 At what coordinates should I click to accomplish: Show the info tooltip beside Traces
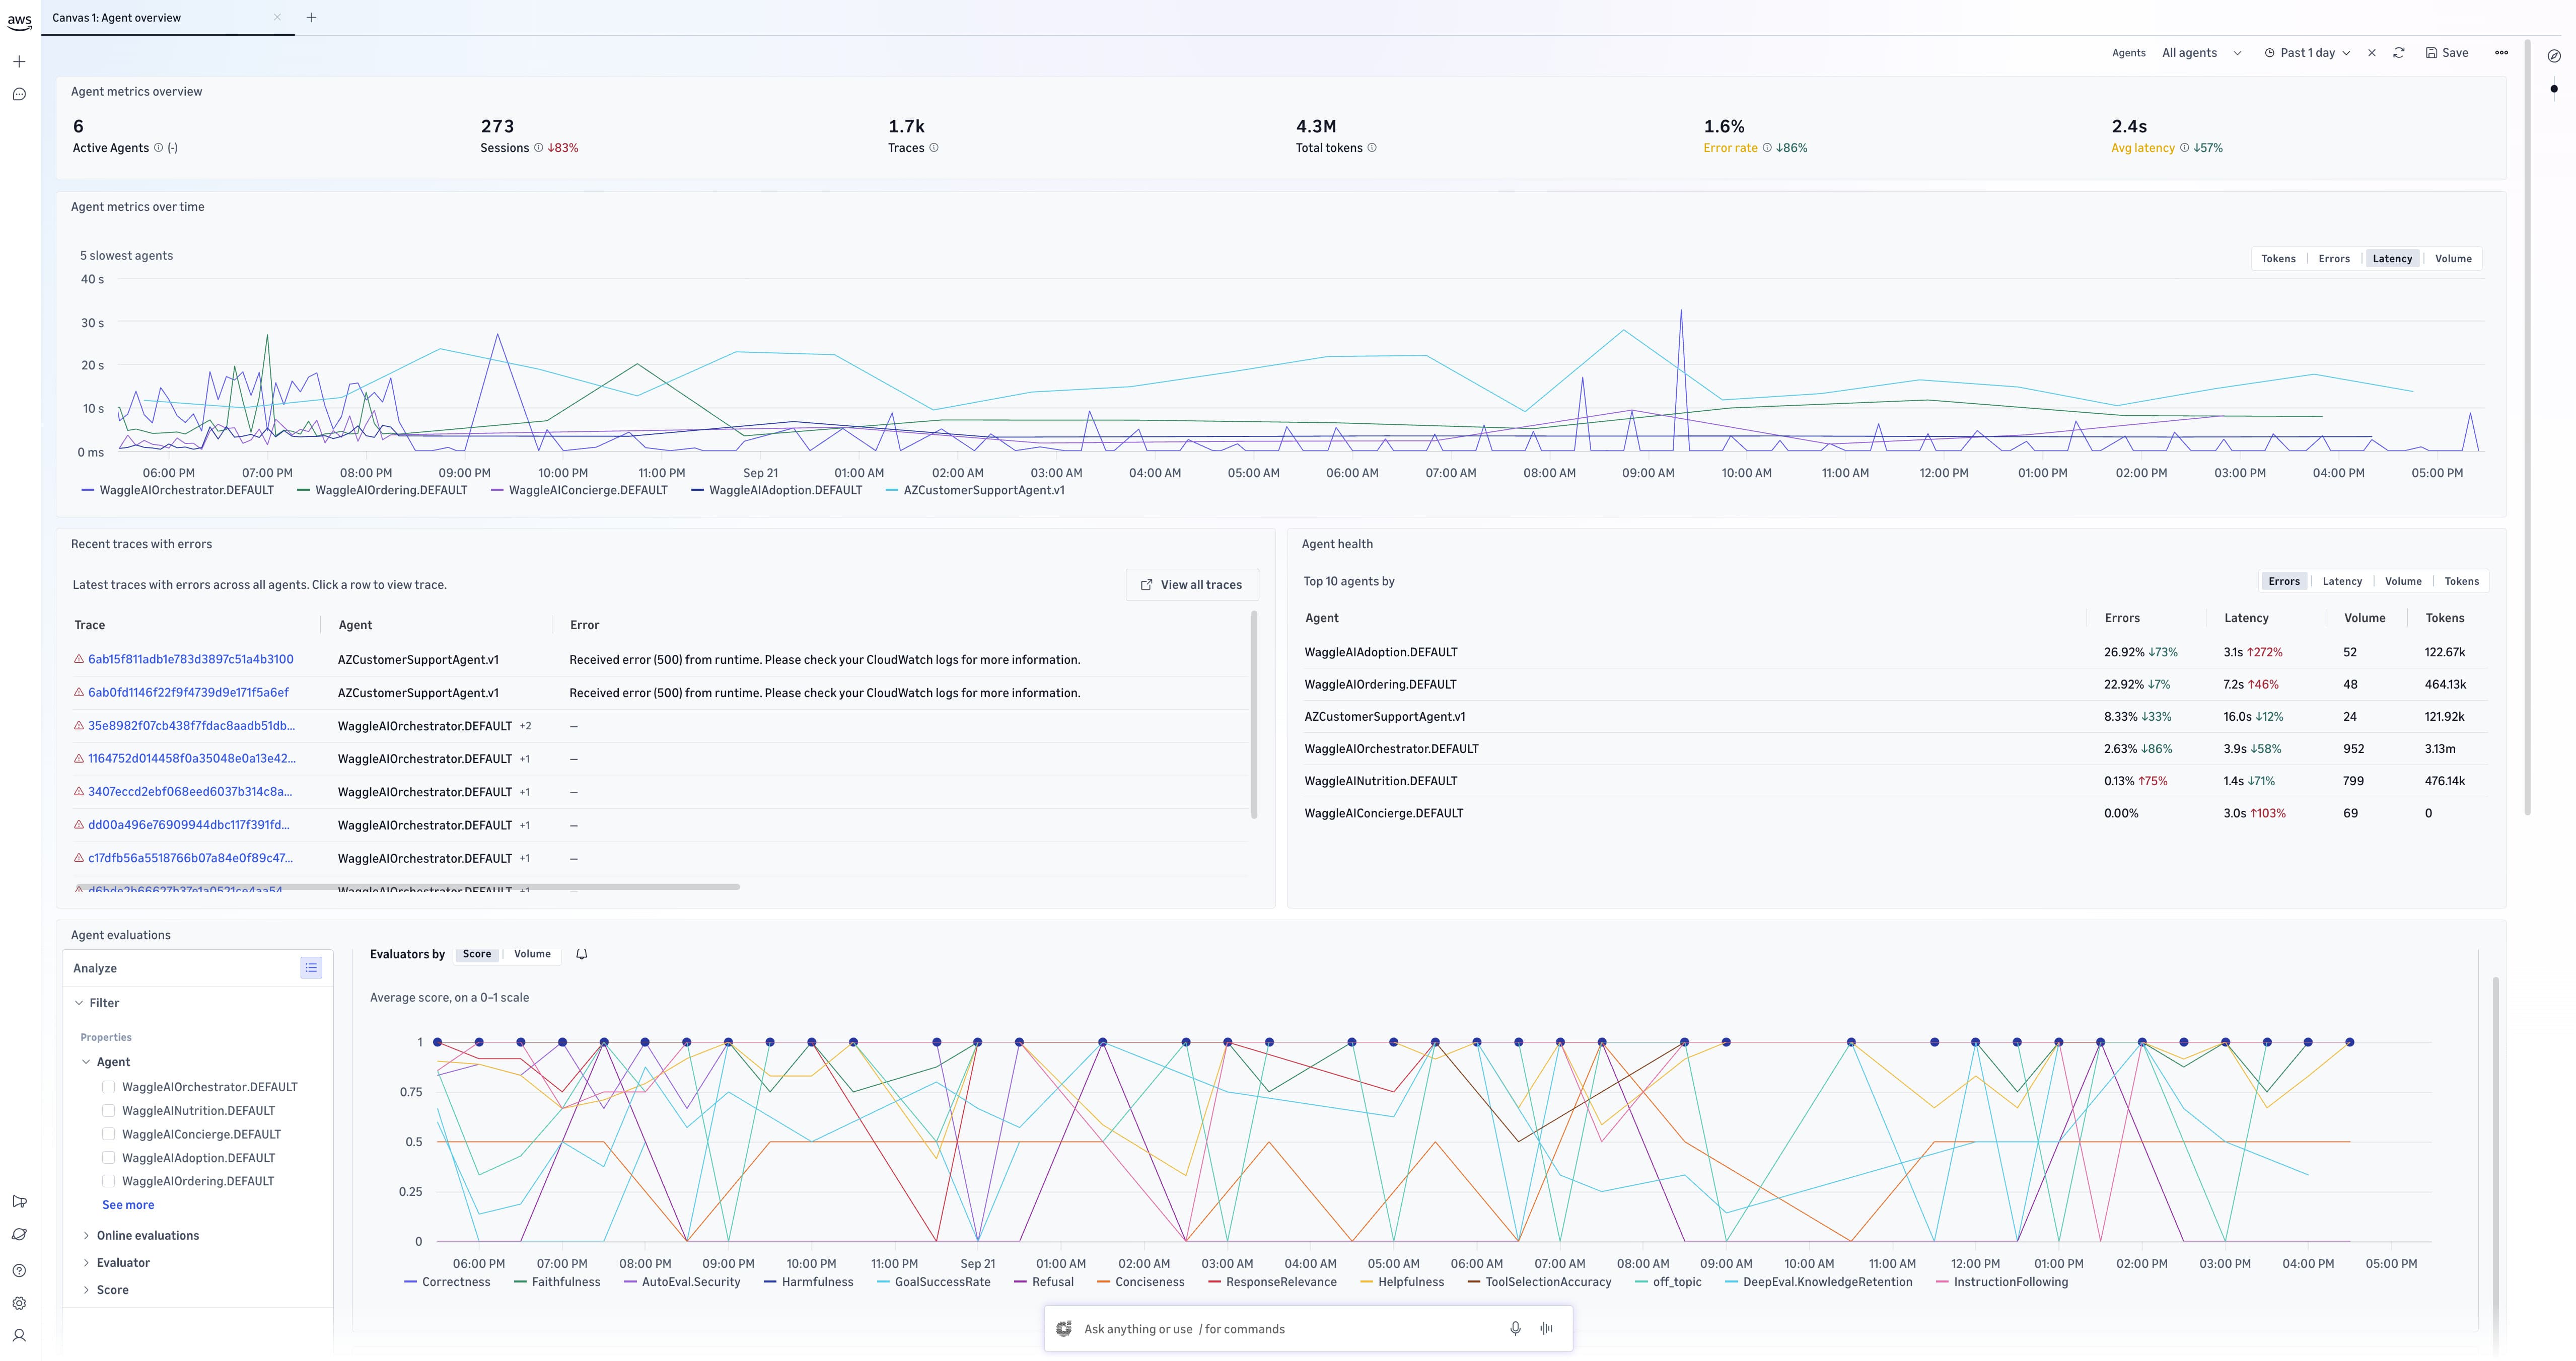(x=934, y=148)
